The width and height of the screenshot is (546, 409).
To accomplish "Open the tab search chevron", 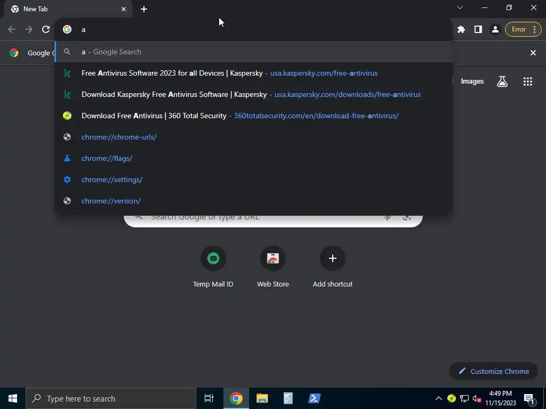I will (x=460, y=7).
